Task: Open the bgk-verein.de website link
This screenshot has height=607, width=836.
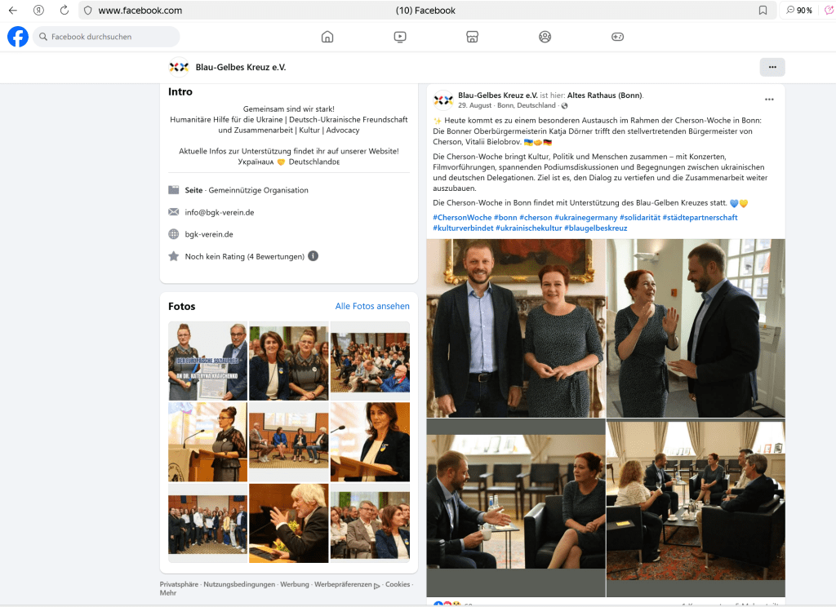Action: pos(209,234)
